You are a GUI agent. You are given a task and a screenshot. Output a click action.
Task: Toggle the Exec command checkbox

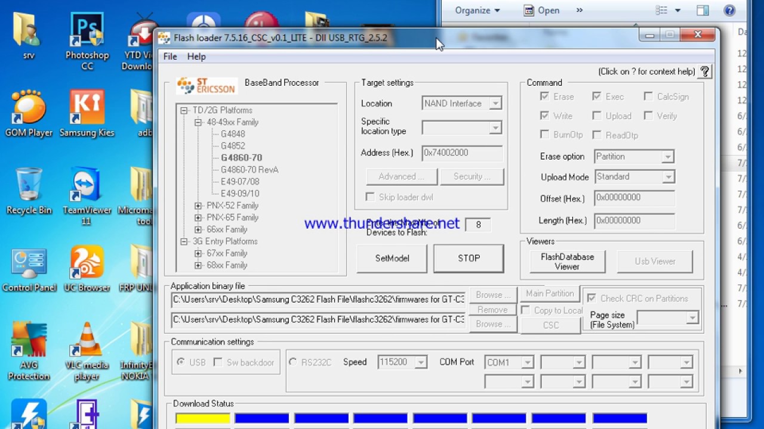(x=597, y=97)
